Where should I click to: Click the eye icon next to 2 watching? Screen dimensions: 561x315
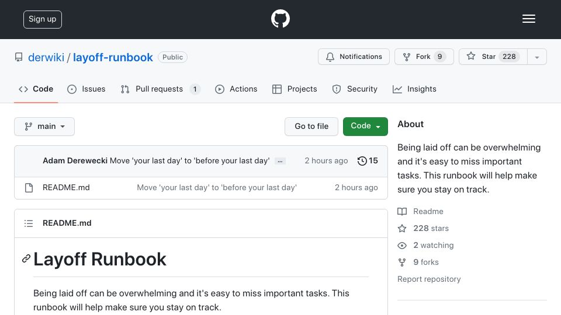point(402,246)
